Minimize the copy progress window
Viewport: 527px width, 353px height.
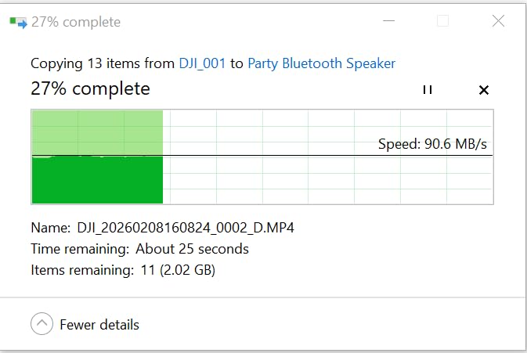[x=387, y=22]
